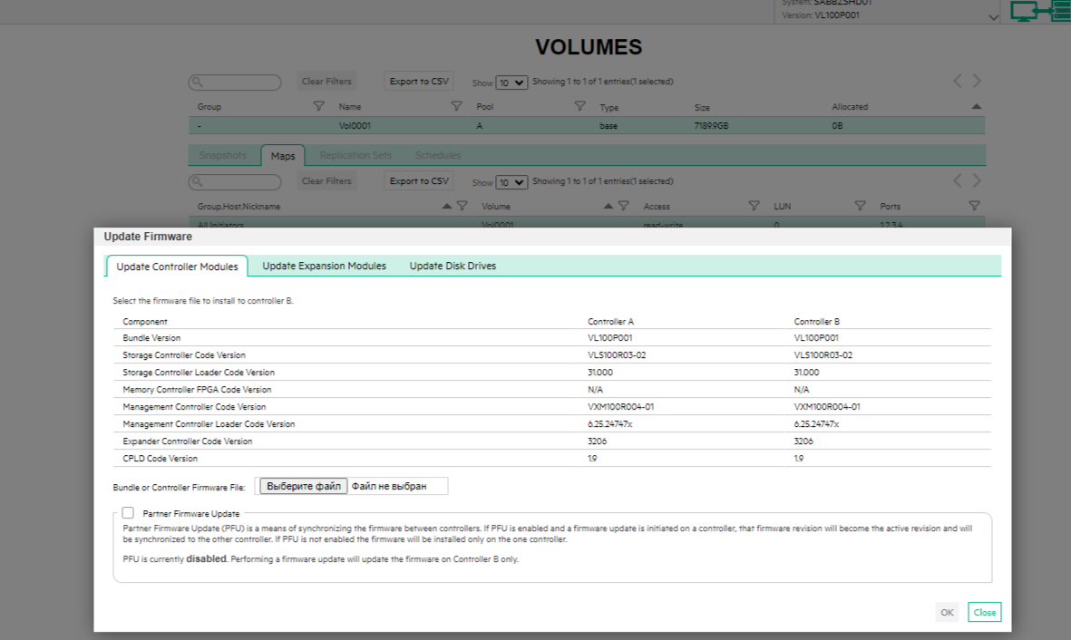Go to next page in volumes table
This screenshot has height=640, width=1071.
[x=977, y=82]
